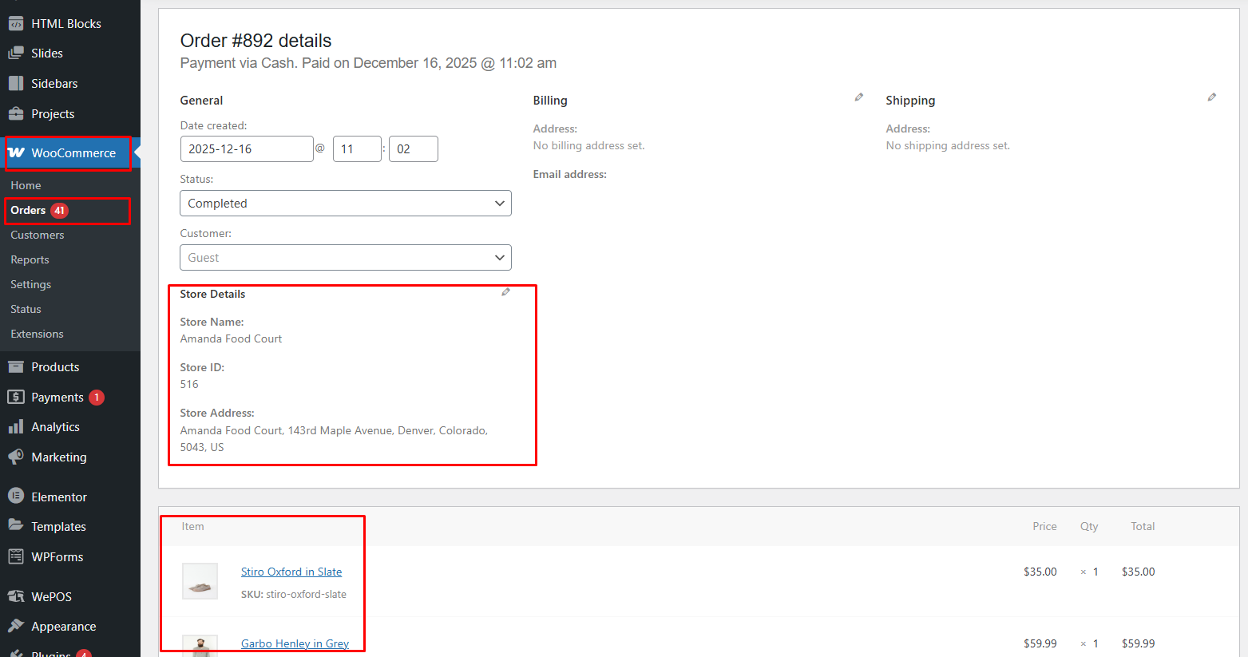The image size is (1248, 657).
Task: Click the Templates folder icon
Action: pos(16,525)
